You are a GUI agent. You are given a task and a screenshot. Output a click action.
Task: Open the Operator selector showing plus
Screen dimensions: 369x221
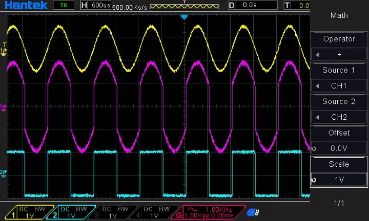pos(339,54)
